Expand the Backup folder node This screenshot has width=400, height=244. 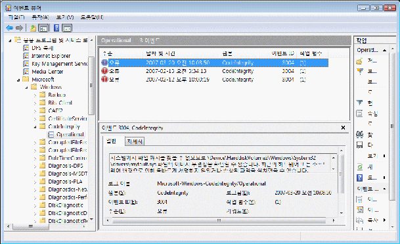tap(35, 95)
